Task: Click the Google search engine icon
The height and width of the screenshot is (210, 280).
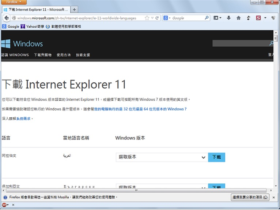Action: click(166, 18)
